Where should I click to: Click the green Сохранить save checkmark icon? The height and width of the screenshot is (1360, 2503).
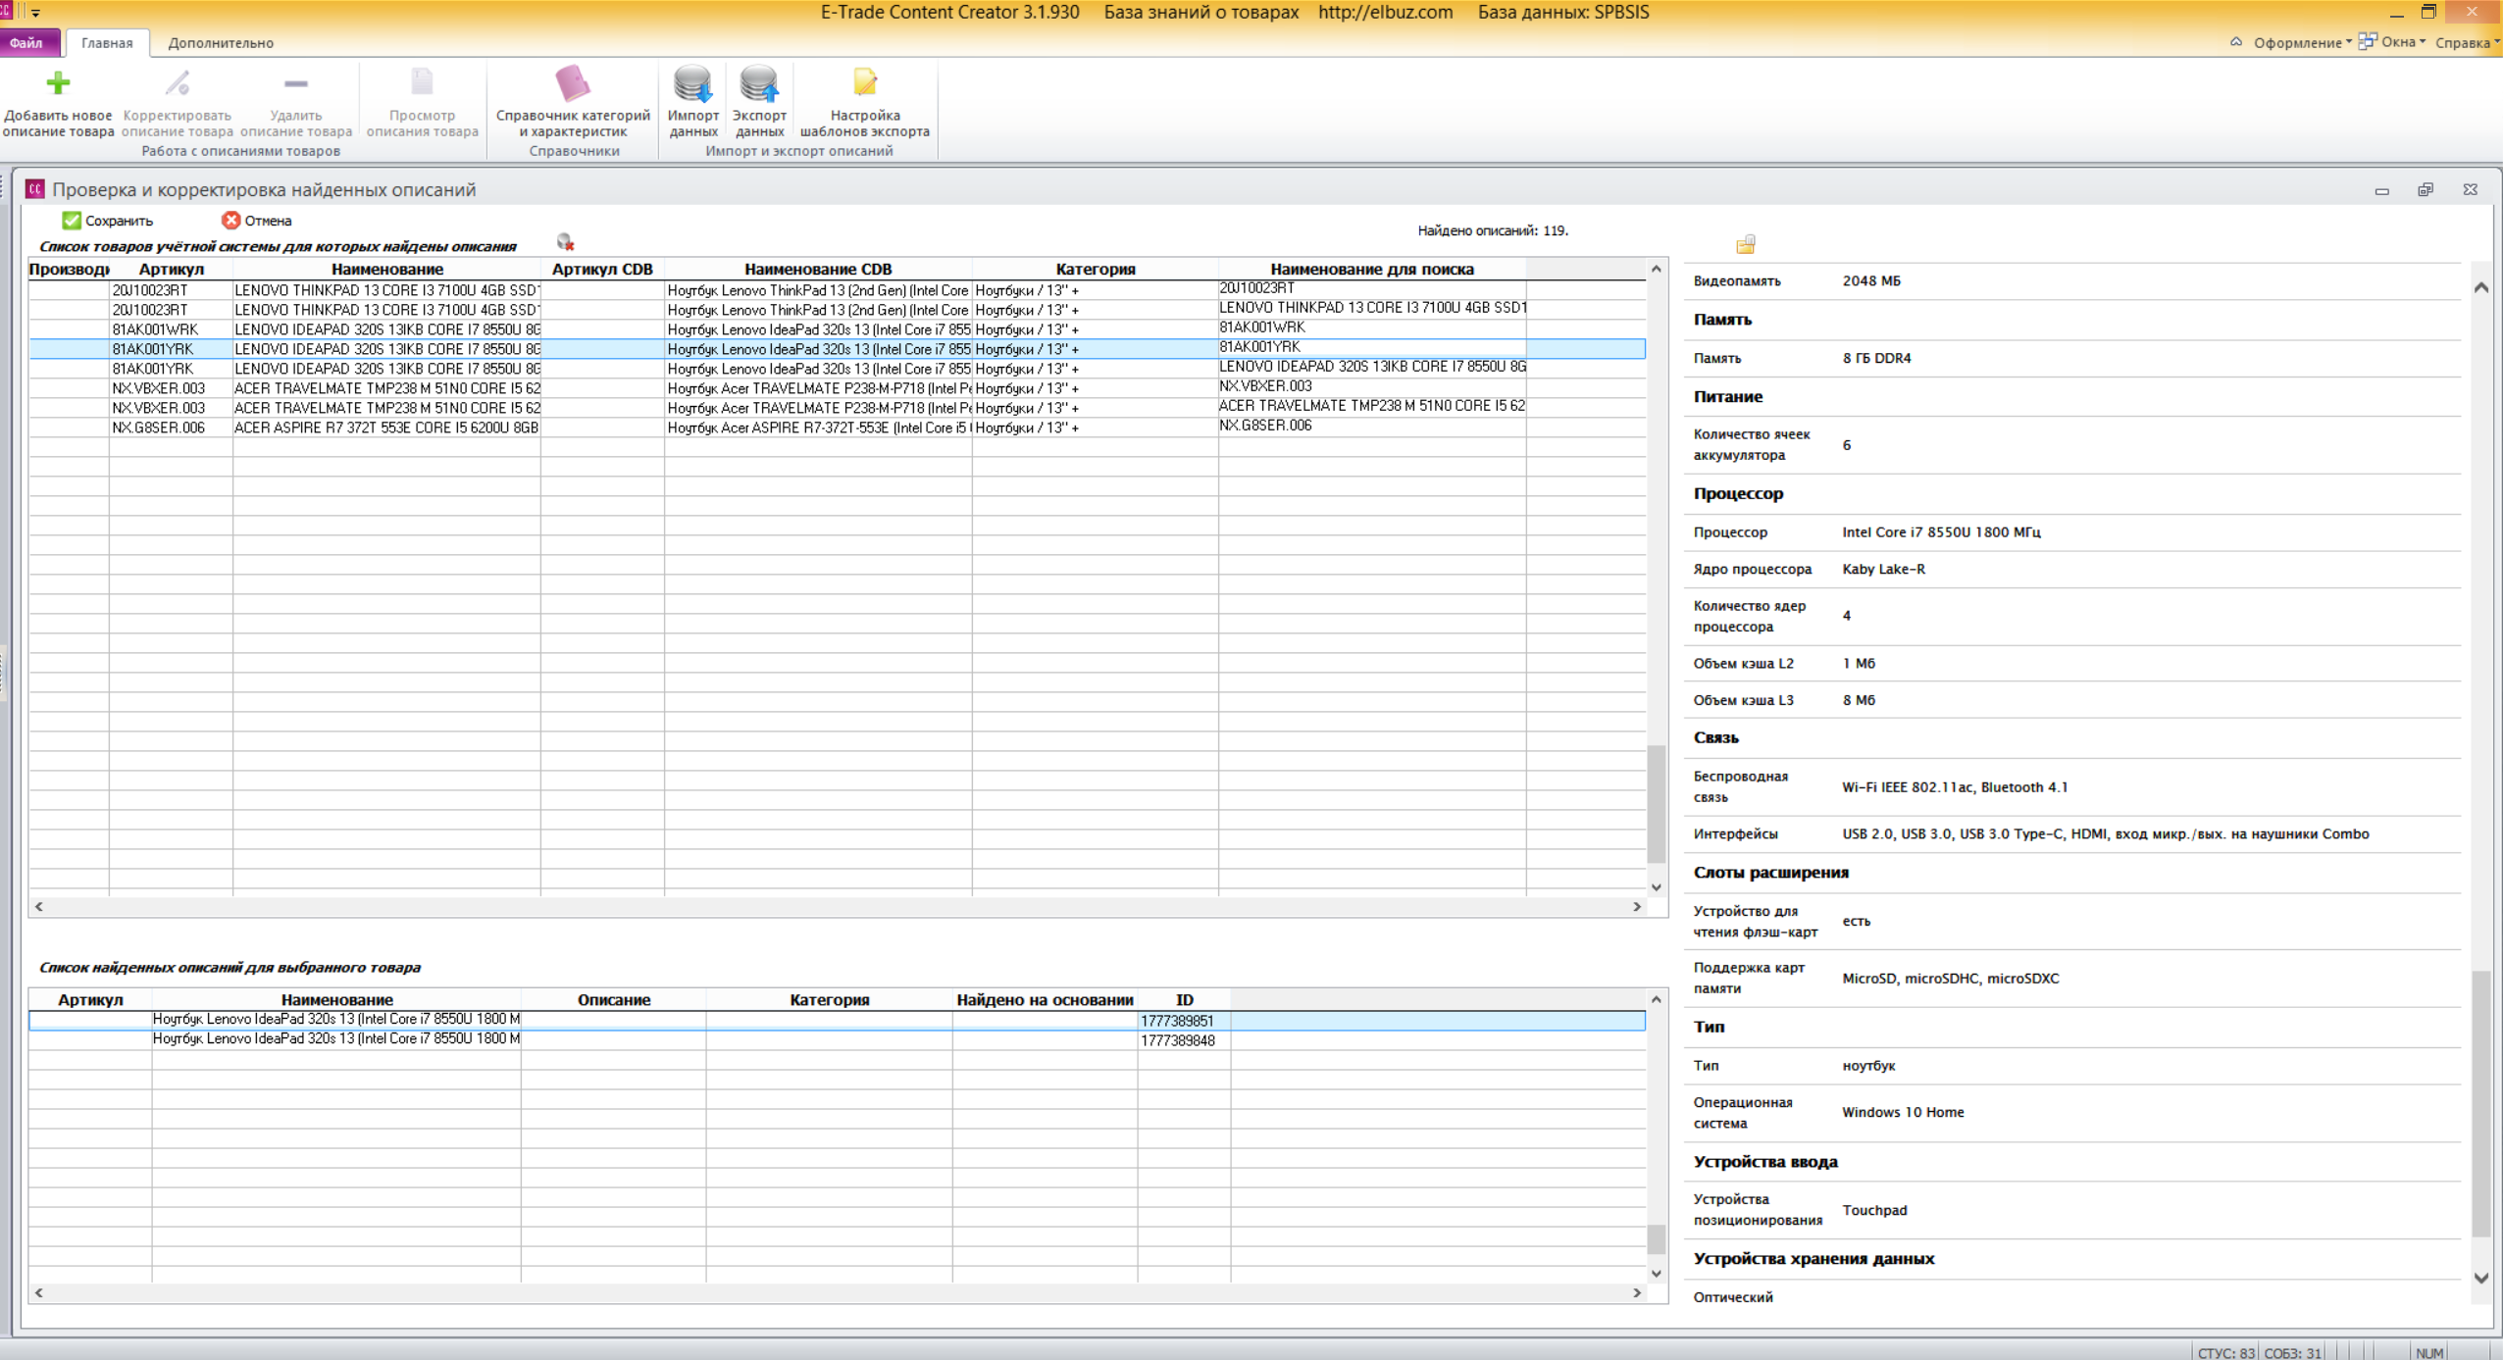[71, 221]
